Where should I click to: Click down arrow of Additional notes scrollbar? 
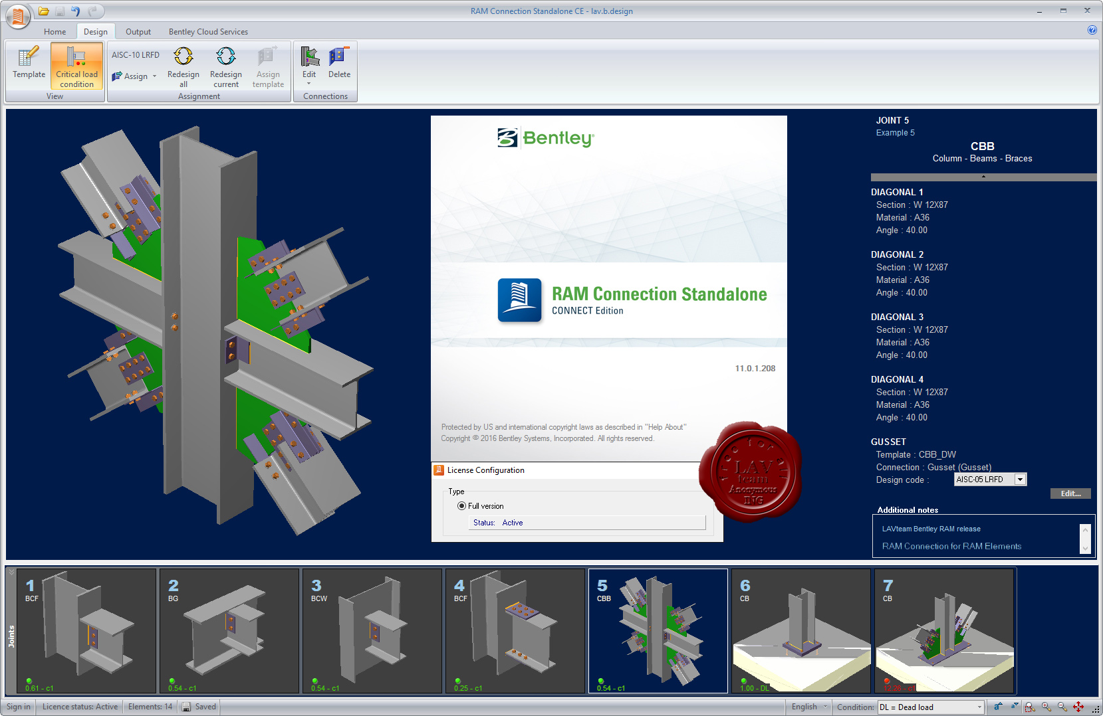[x=1085, y=549]
